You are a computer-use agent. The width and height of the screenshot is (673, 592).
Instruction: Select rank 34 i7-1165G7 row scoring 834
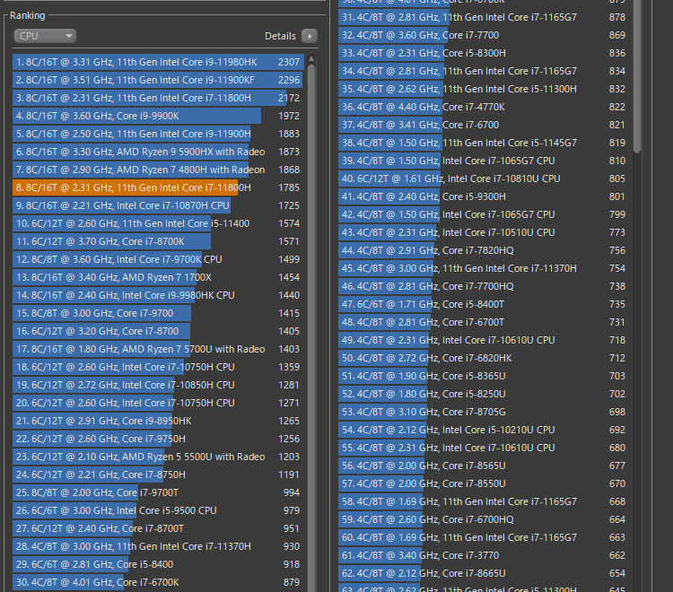coord(485,71)
